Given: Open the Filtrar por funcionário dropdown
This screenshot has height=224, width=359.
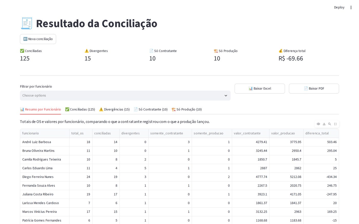Looking at the screenshot, I should point(125,95).
